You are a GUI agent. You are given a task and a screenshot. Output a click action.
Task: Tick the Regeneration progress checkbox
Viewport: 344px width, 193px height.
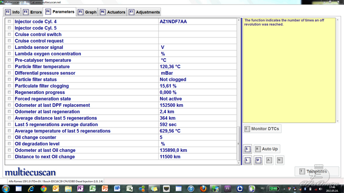9,92
